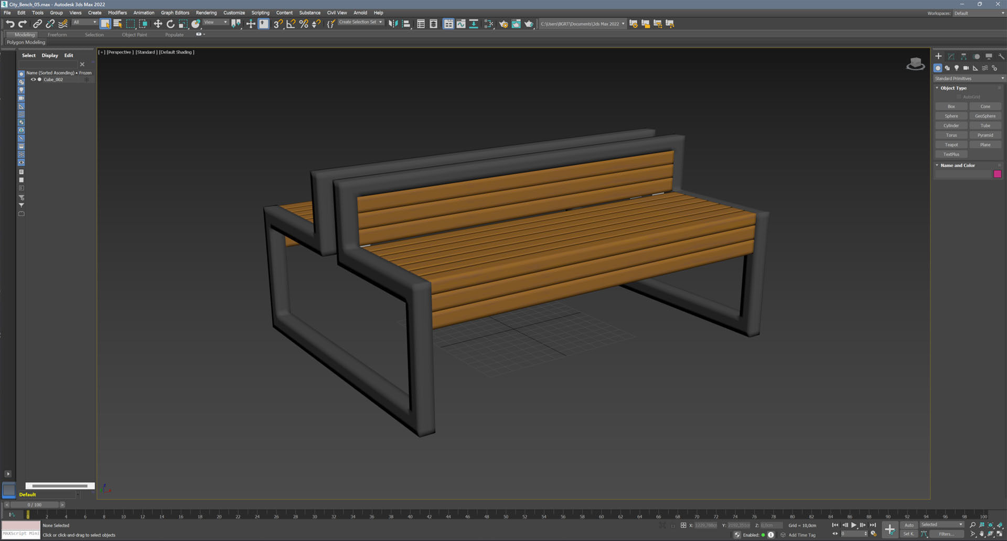Create a Teapot primitive
This screenshot has width=1007, height=541.
(x=951, y=145)
